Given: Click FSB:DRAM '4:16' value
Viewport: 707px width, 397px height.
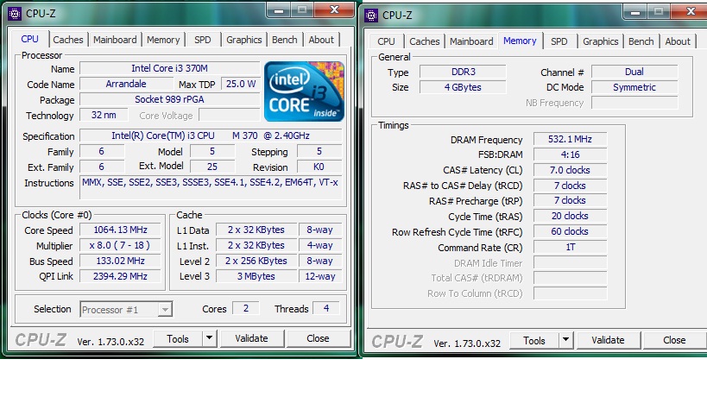Looking at the screenshot, I should (x=570, y=154).
